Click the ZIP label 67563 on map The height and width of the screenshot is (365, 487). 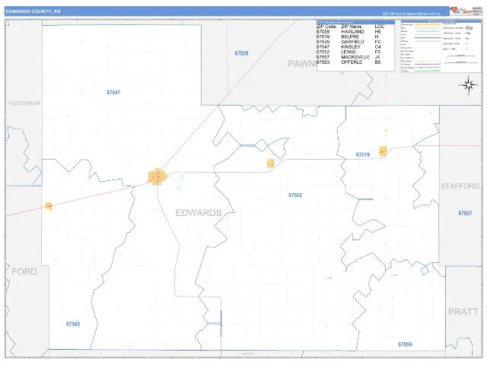(73, 324)
